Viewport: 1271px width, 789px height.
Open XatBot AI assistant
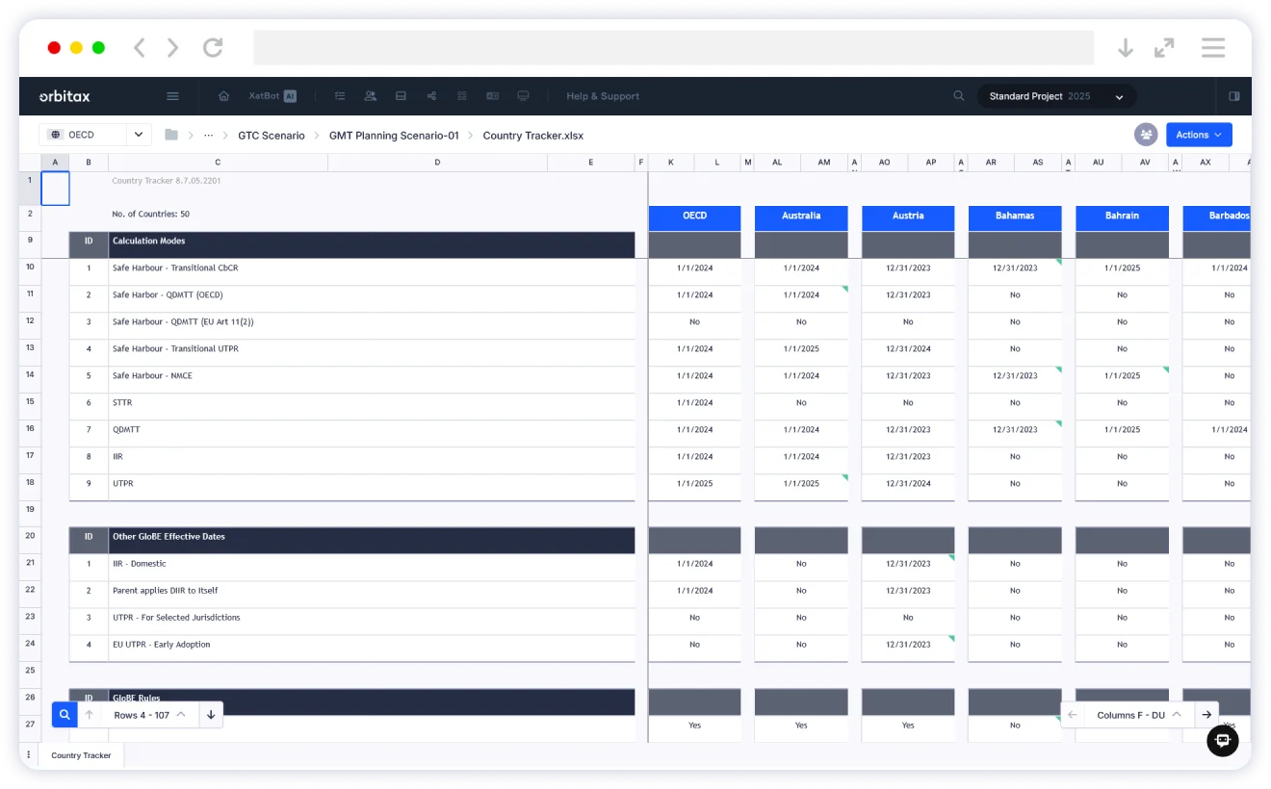coord(272,96)
